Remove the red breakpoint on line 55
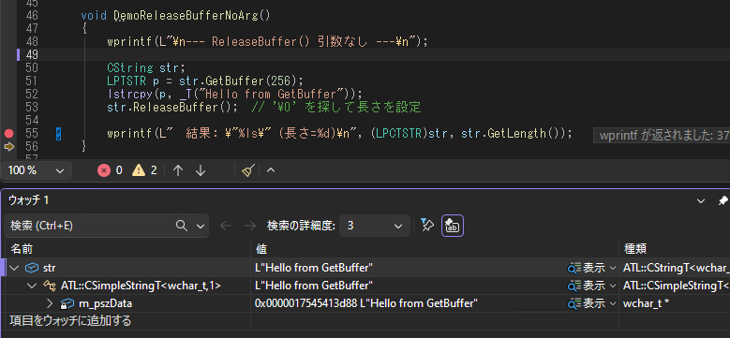 click(8, 134)
